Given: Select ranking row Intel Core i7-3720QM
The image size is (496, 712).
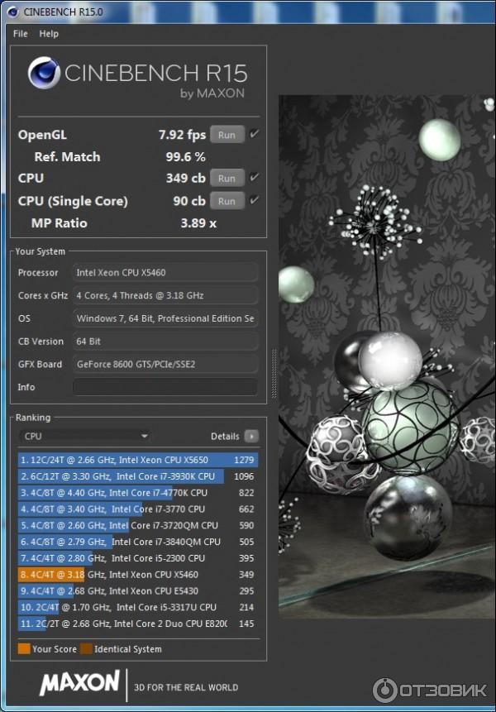Looking at the screenshot, I should coord(138,525).
